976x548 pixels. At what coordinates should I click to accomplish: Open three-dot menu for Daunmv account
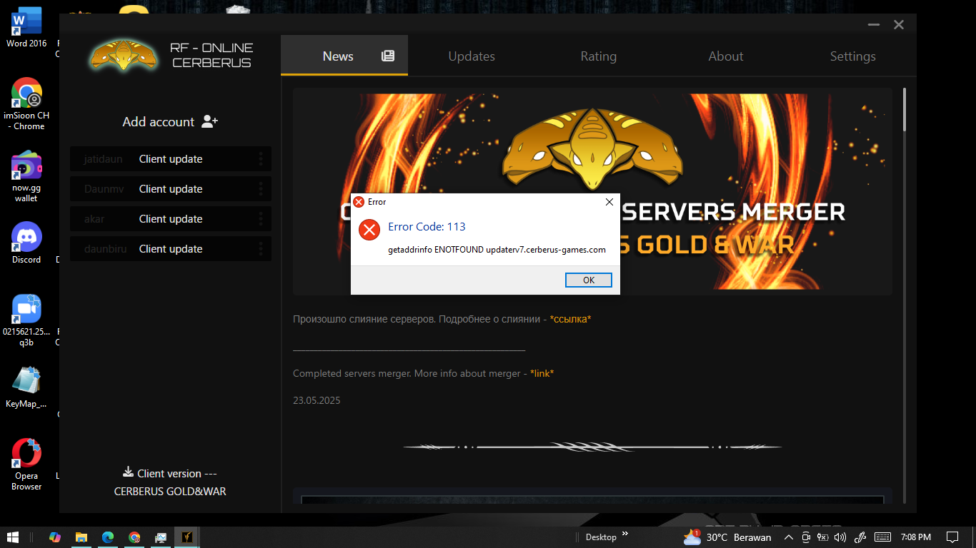pyautogui.click(x=261, y=189)
